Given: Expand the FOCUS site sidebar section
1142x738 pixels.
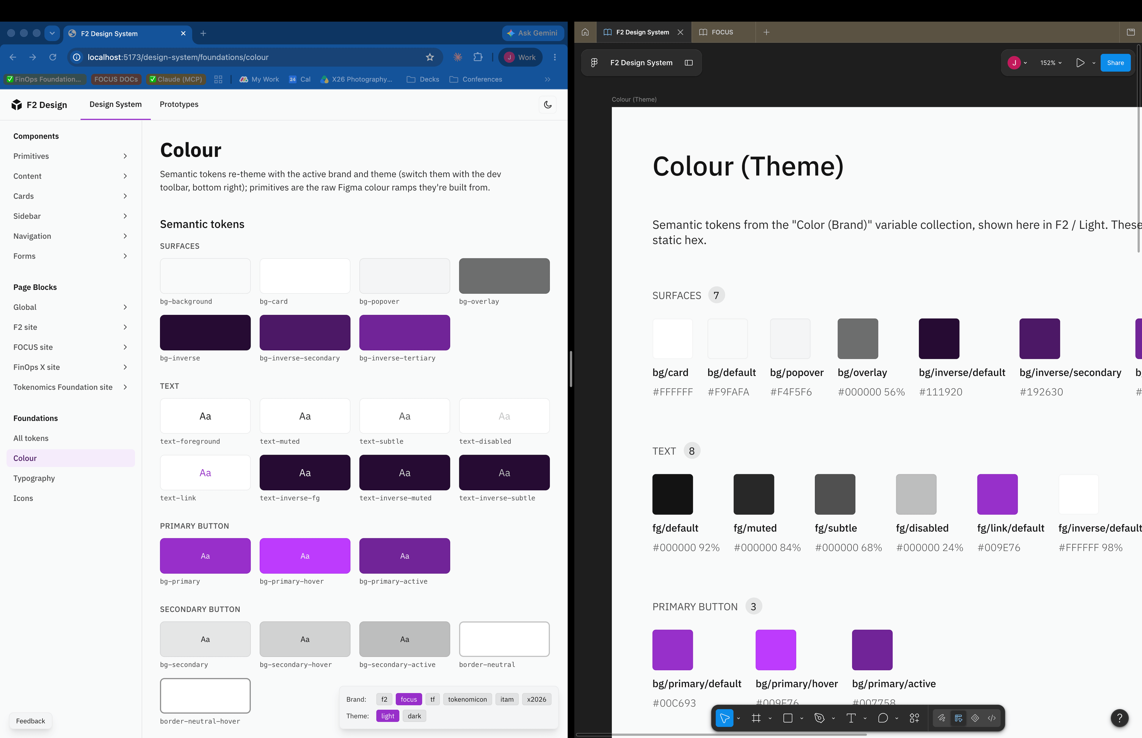Looking at the screenshot, I should [x=71, y=347].
